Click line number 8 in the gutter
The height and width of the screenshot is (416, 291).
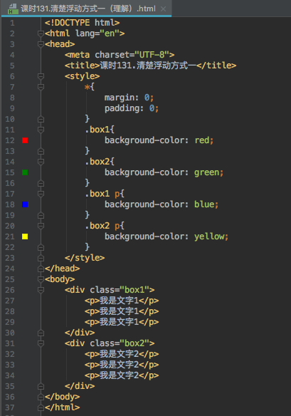12,98
